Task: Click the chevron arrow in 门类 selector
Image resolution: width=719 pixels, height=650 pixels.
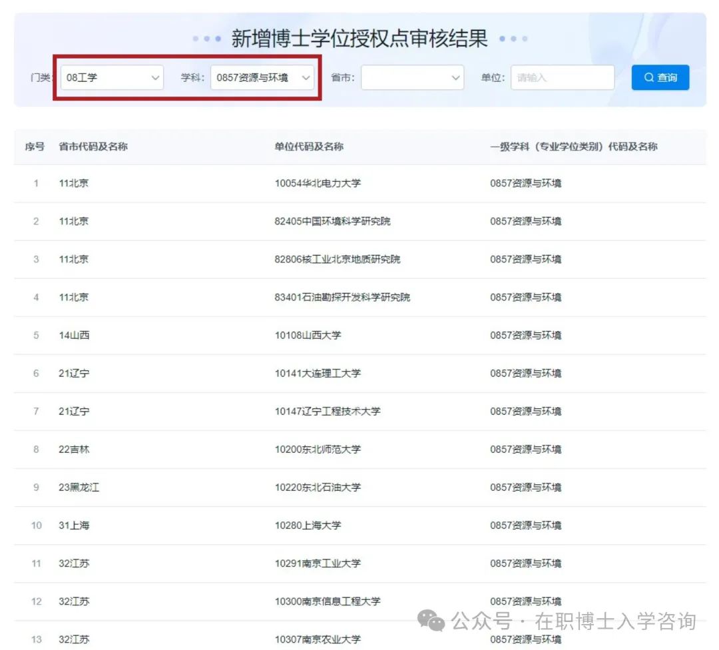Action: click(156, 78)
